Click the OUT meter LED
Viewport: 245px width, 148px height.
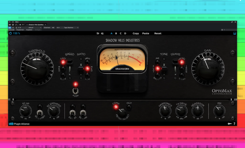point(129,107)
